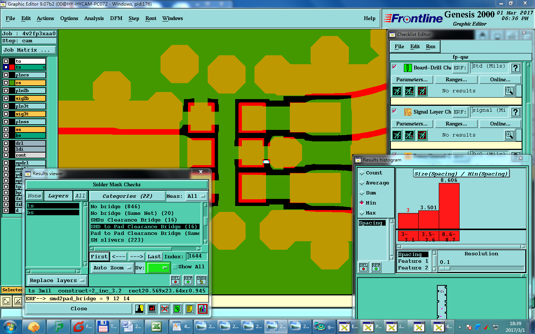This screenshot has height=334, width=535.
Task: Click crossed-out REF icon in Results viewer
Action: pyautogui.click(x=165, y=308)
